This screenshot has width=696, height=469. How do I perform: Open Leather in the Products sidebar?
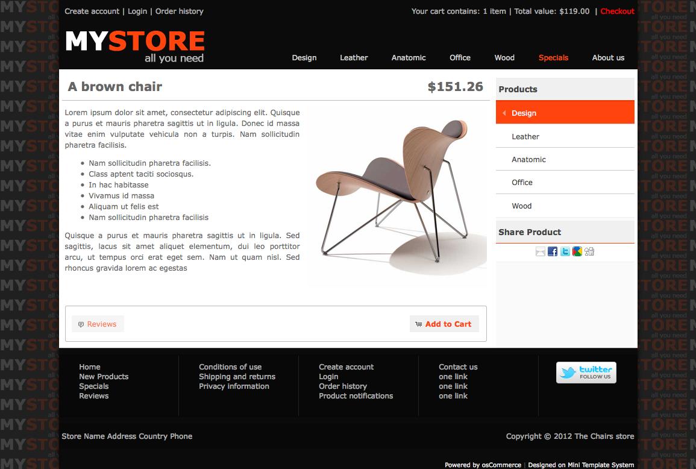(x=565, y=136)
